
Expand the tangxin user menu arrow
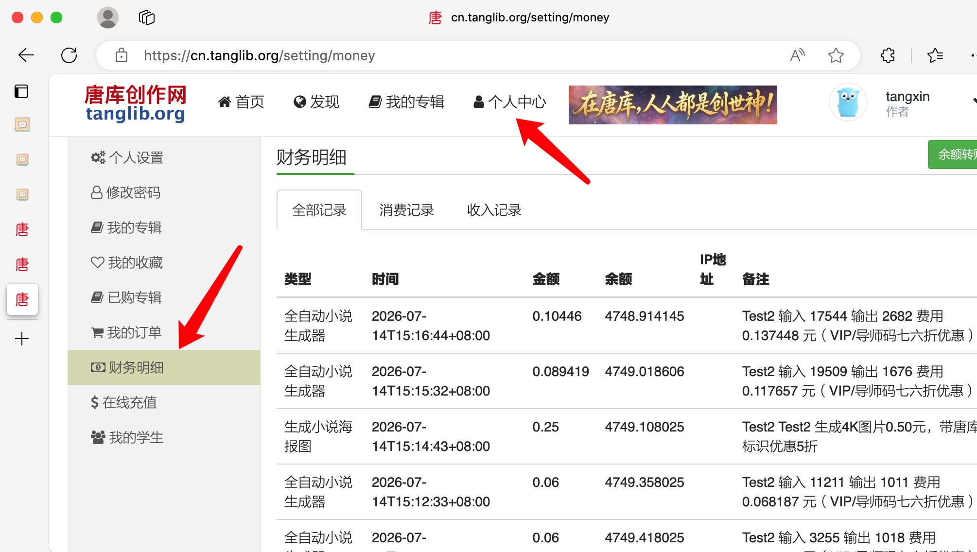pyautogui.click(x=974, y=101)
